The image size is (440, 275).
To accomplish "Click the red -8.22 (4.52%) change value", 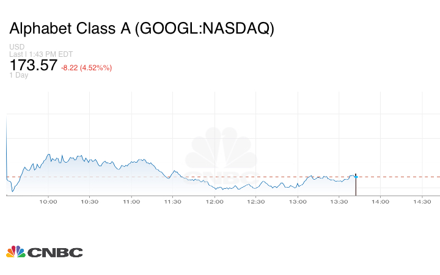I will (86, 67).
